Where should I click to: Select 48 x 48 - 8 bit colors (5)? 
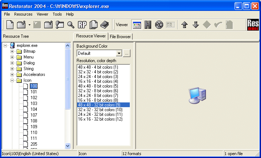pos(103,86)
